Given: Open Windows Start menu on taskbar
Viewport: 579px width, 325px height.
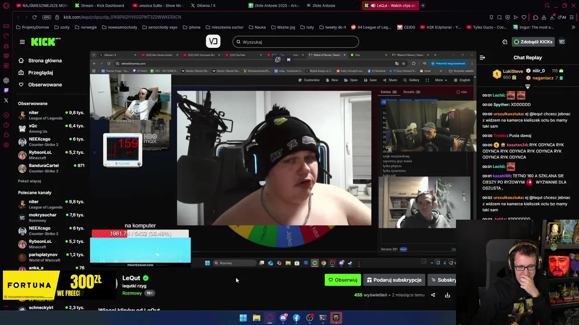Looking at the screenshot, I should [243, 318].
